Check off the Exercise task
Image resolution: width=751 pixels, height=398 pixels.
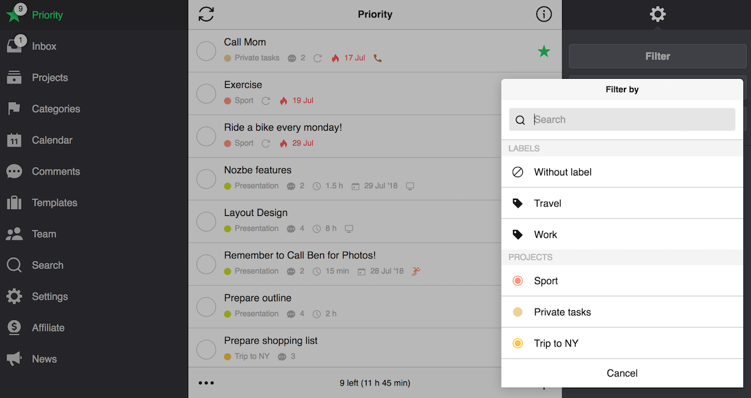pyautogui.click(x=206, y=94)
